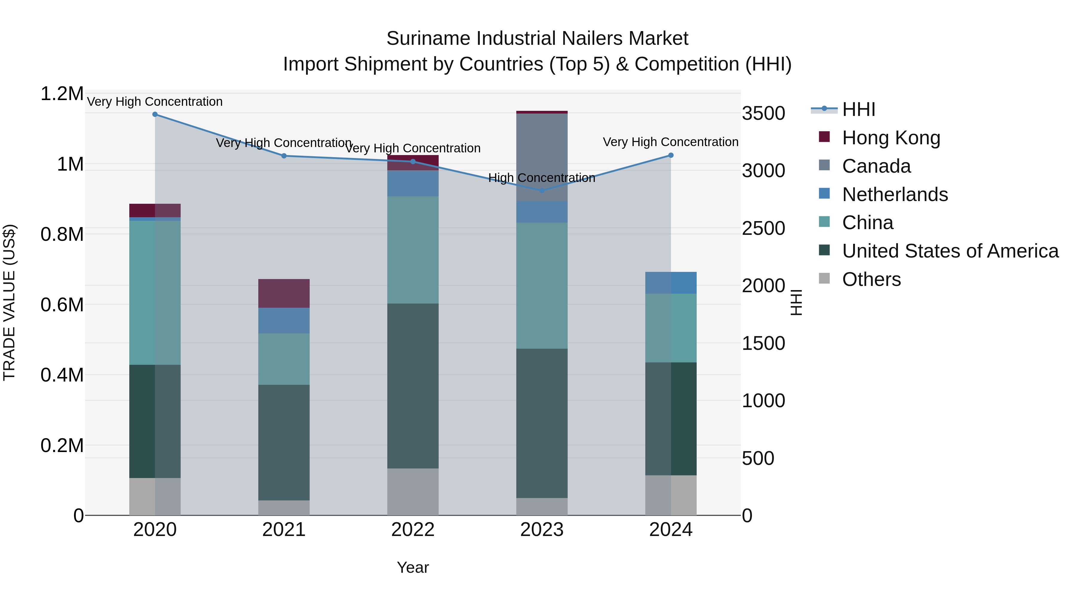Click the Canada slate-gray legend swatch
The width and height of the screenshot is (1075, 605).
824,165
